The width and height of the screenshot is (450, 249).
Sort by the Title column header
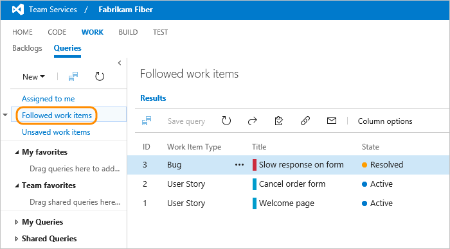tap(259, 147)
